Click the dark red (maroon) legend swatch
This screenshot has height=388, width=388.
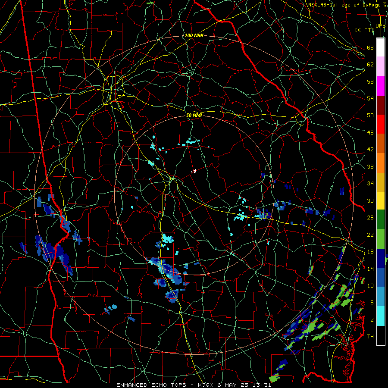[x=381, y=105]
